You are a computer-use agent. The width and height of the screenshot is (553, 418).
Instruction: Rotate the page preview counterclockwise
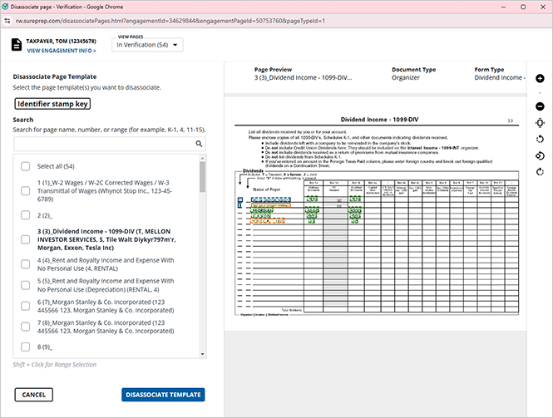(x=541, y=139)
